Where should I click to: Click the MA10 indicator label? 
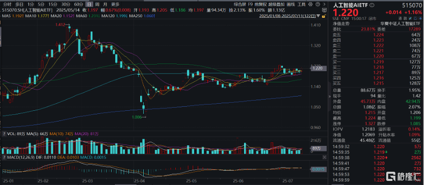coord(30,16)
